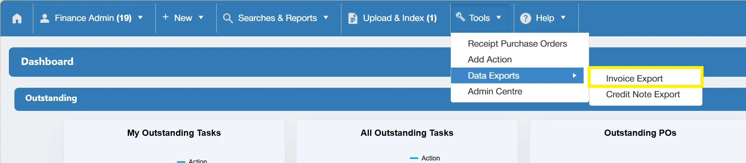Viewport: 746px width, 163px height.
Task: Open the Help menu label
Action: [x=545, y=18]
